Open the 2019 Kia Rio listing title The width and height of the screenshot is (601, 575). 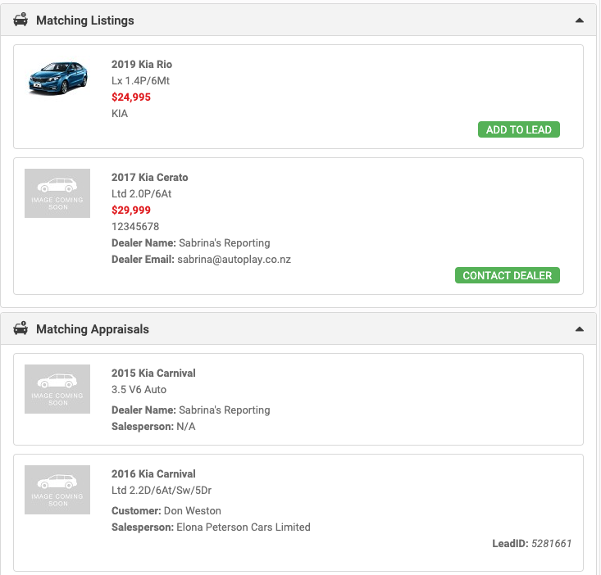pos(142,65)
